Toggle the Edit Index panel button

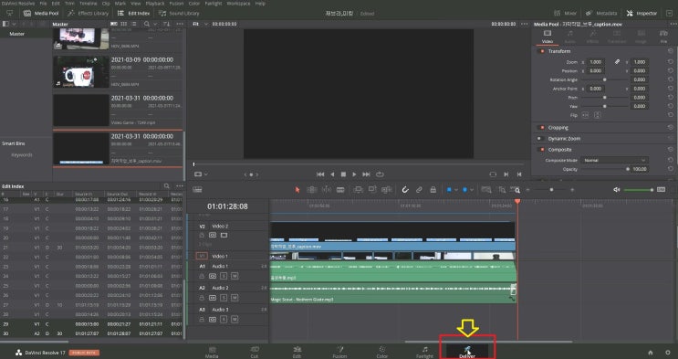[133, 14]
